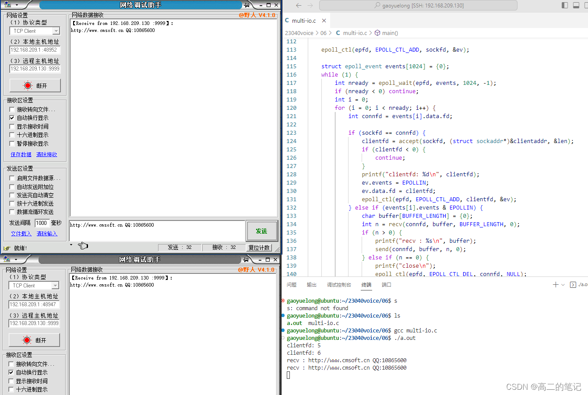This screenshot has height=395, width=588.
Task: Click the green 发送 send button
Action: tap(261, 231)
